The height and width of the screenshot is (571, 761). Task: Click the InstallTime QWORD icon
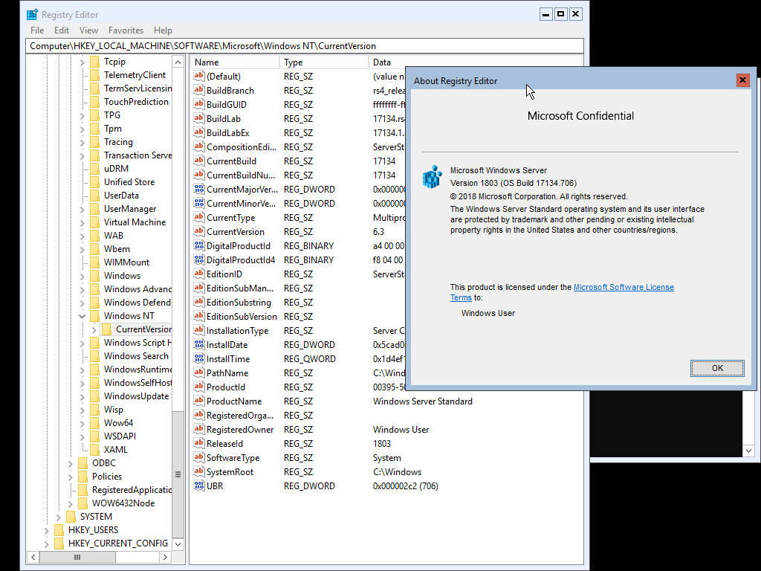pos(198,358)
